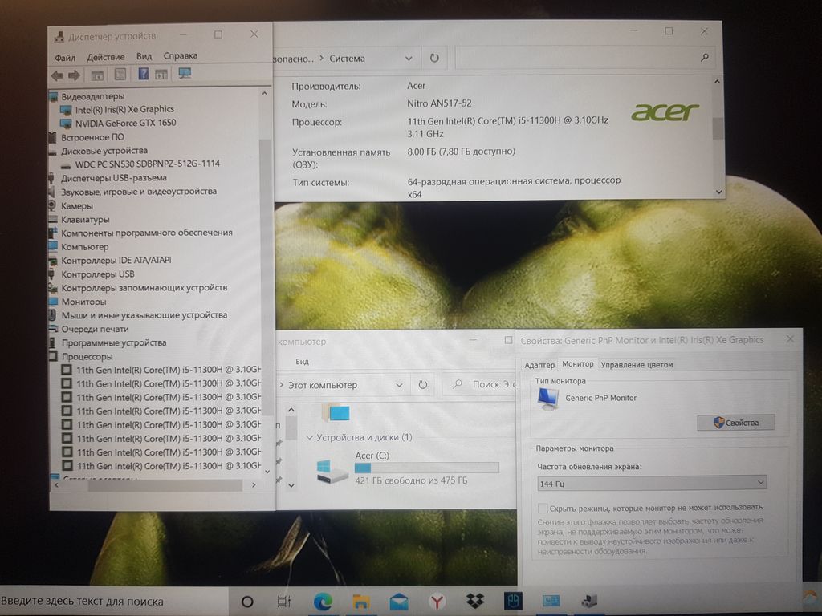Click the Свойства button for Generic PnP Monitor

pos(735,423)
